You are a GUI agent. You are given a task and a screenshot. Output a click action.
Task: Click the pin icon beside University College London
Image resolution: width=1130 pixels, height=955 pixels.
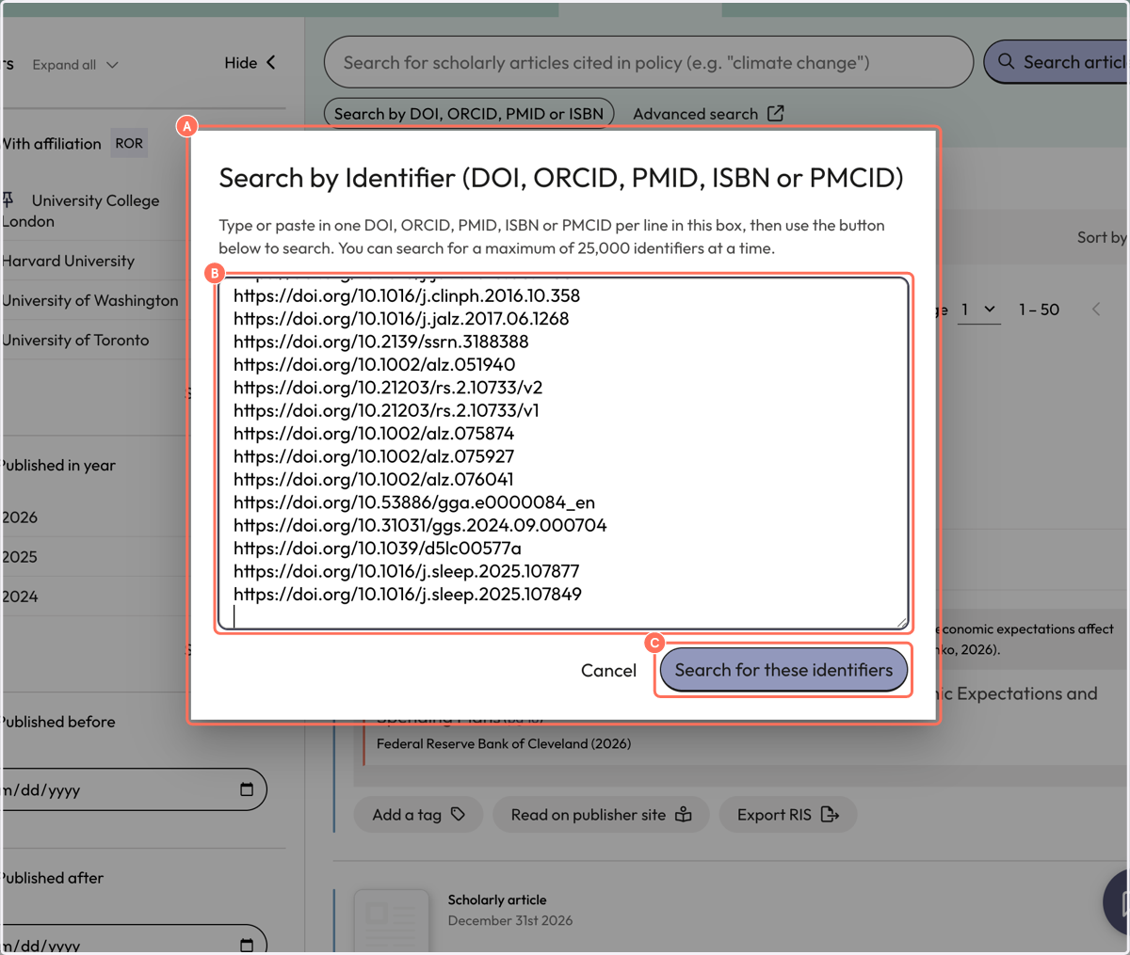(x=8, y=199)
